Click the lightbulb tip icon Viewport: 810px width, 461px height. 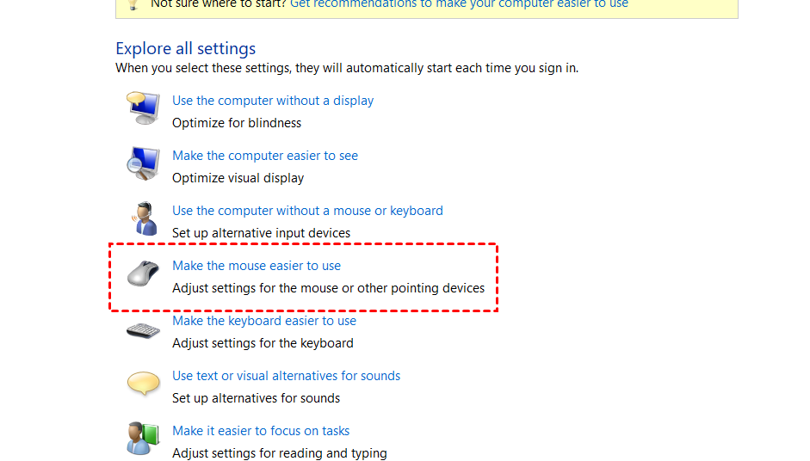pos(133,4)
